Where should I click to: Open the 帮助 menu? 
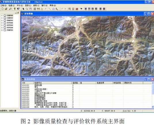53,5
